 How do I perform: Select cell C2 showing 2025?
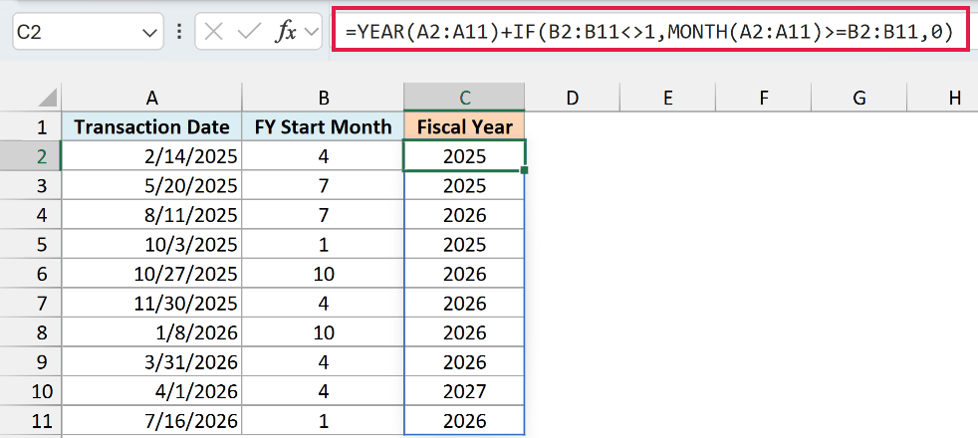[x=465, y=156]
